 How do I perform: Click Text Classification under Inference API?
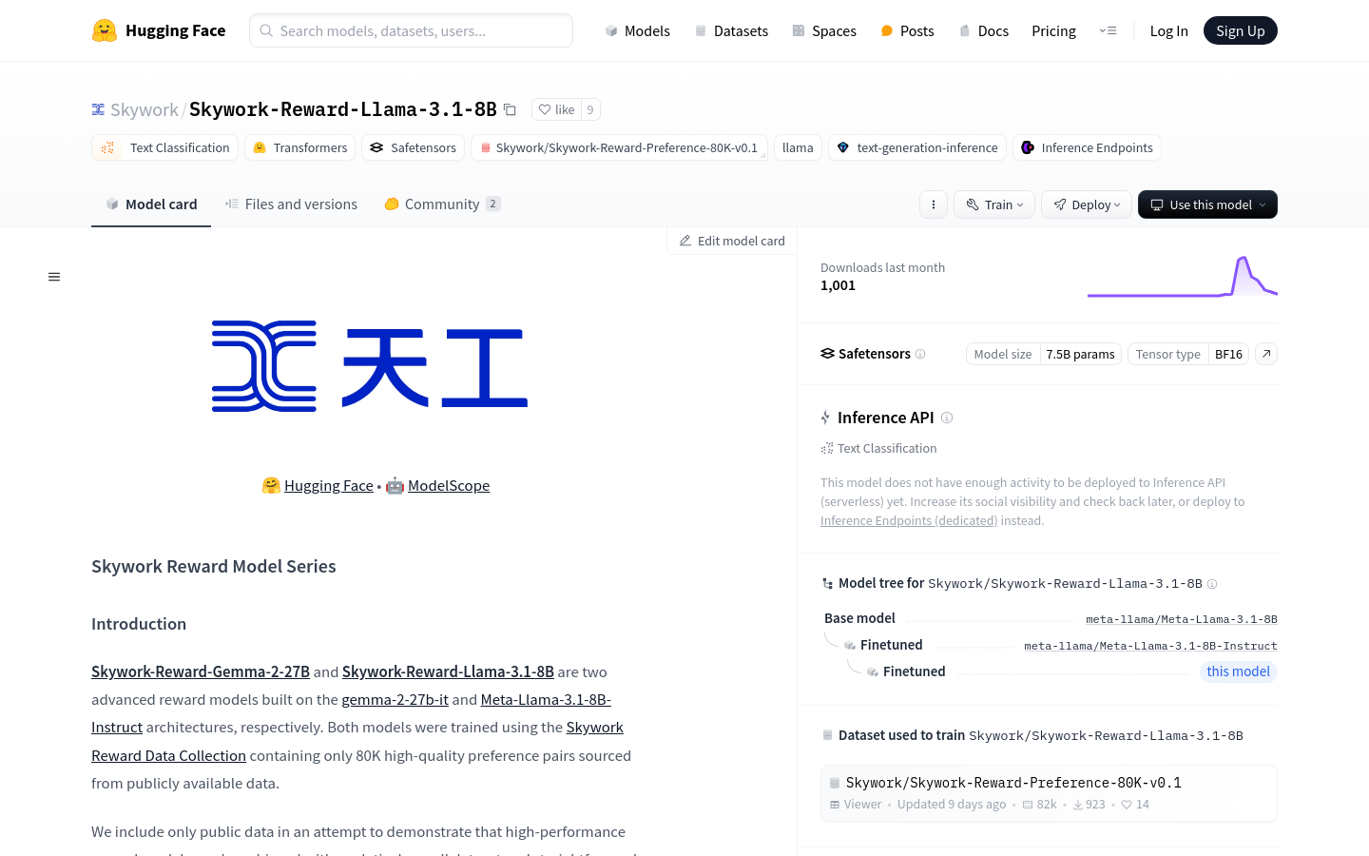(x=878, y=448)
